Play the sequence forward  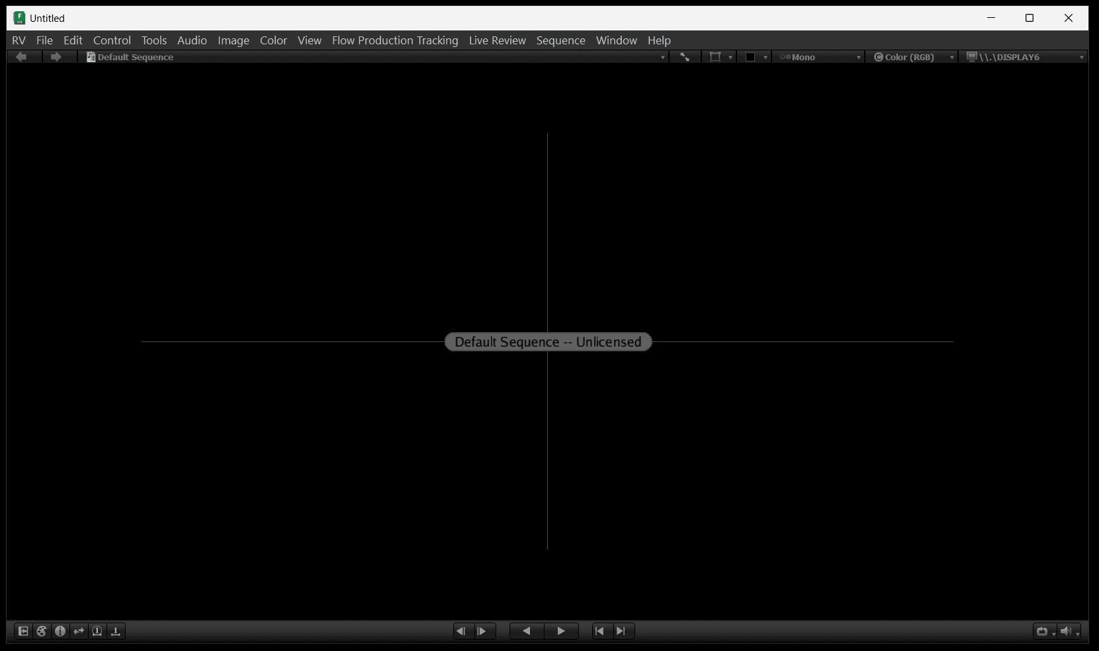click(x=561, y=631)
